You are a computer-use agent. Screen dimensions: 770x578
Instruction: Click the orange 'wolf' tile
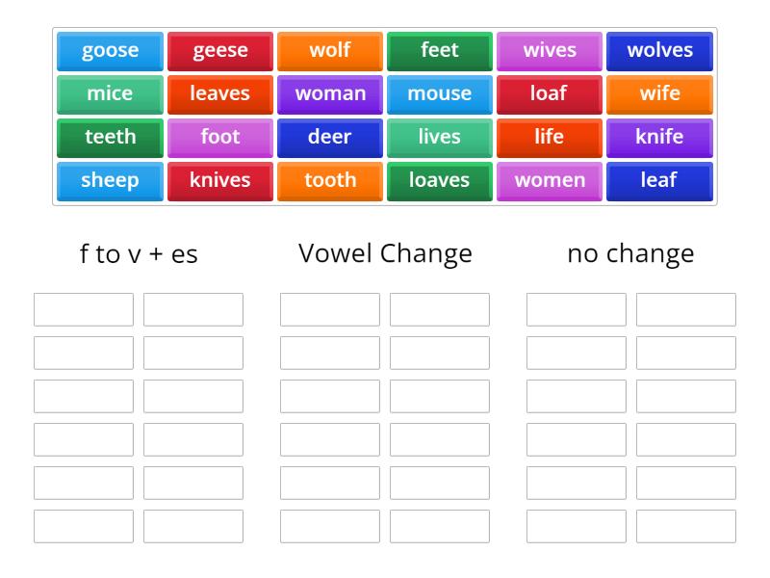[x=329, y=50]
